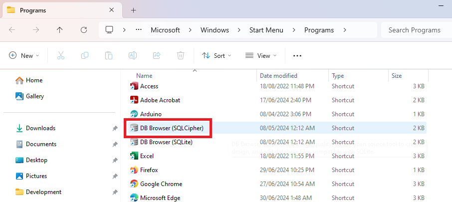Navigate to Microsoft in the address path

166,30
